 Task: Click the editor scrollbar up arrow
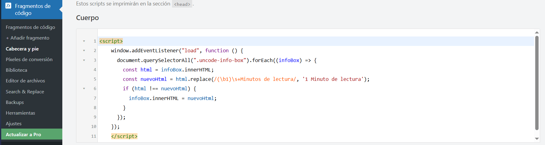point(537,32)
